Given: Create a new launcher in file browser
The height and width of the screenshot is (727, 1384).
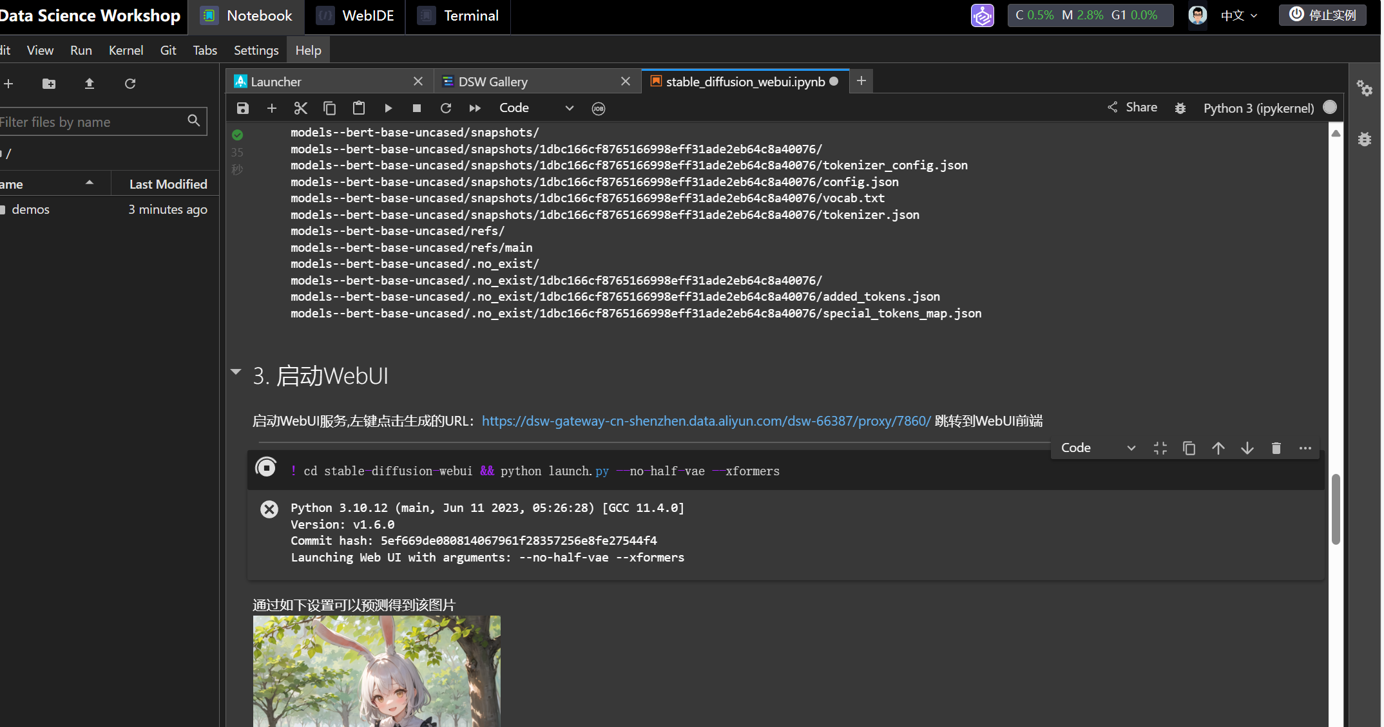Looking at the screenshot, I should pos(8,84).
